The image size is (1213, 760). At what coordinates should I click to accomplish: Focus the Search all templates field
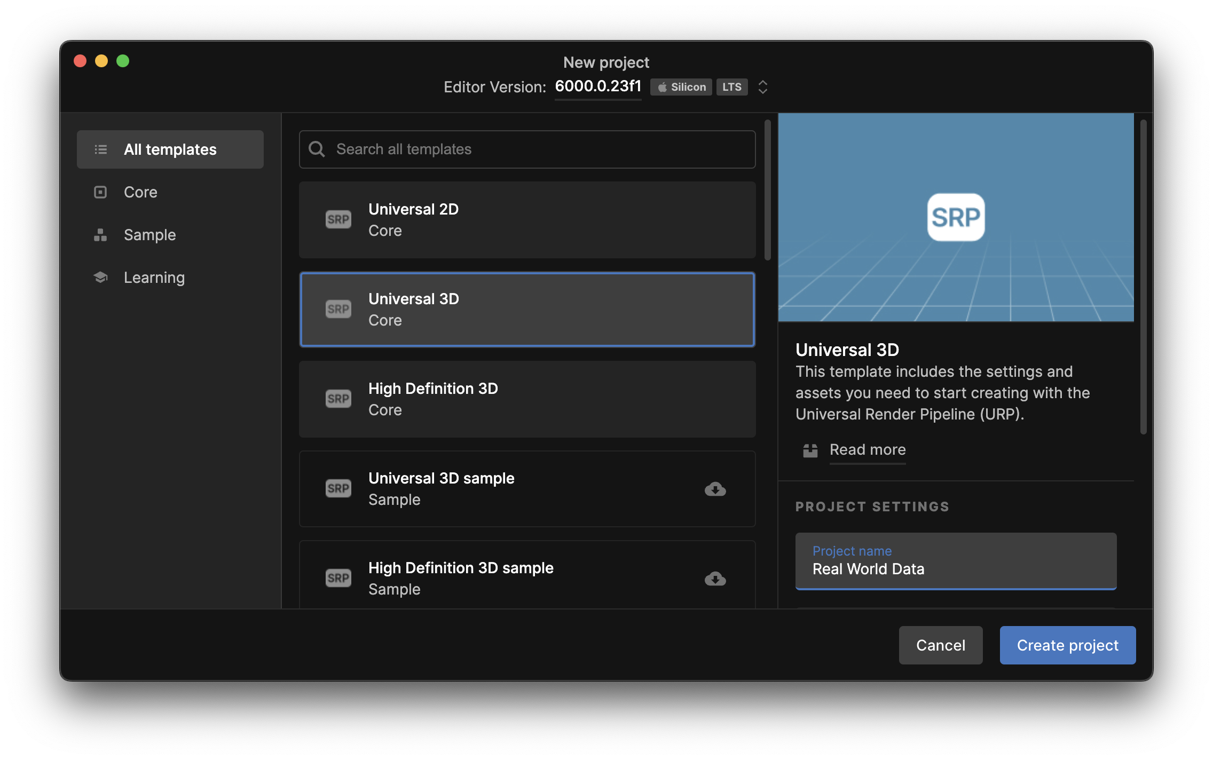527,149
